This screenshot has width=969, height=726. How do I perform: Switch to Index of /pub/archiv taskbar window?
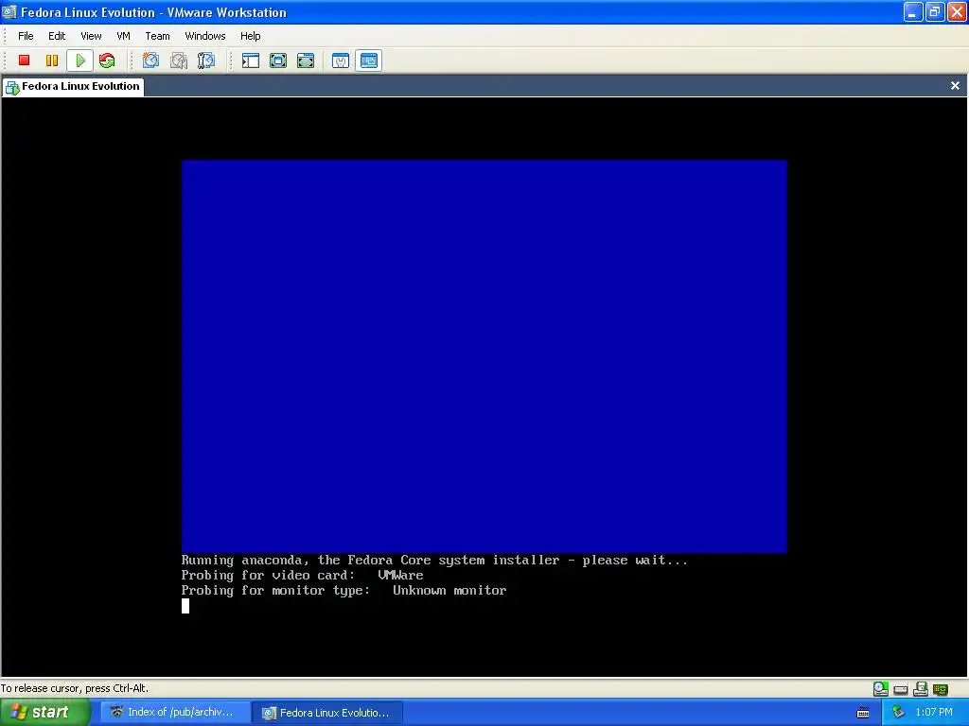[x=175, y=713]
